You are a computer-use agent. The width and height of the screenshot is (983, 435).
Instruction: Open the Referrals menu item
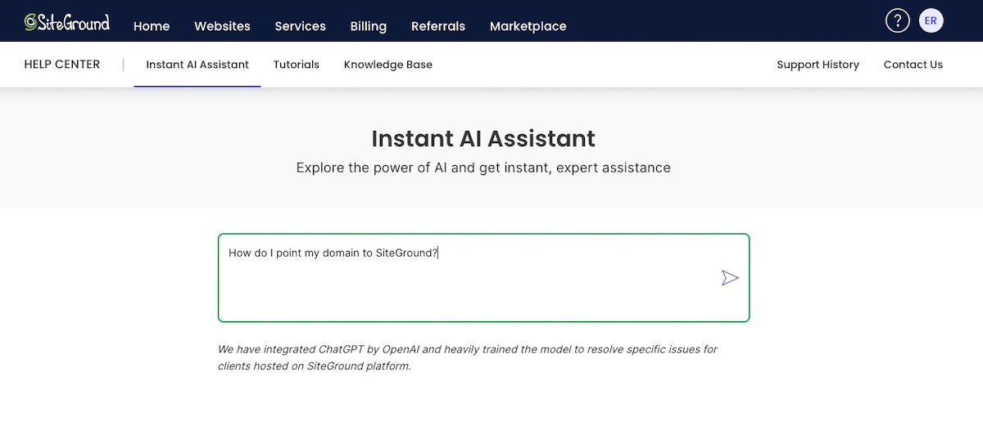pos(438,26)
